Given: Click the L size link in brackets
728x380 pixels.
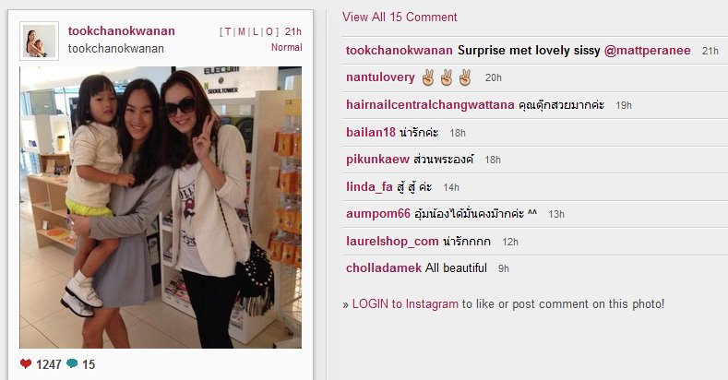Looking at the screenshot, I should click(x=256, y=31).
